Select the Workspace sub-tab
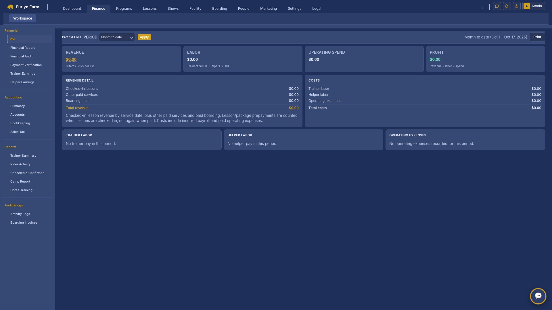This screenshot has width=552, height=310. (23, 18)
